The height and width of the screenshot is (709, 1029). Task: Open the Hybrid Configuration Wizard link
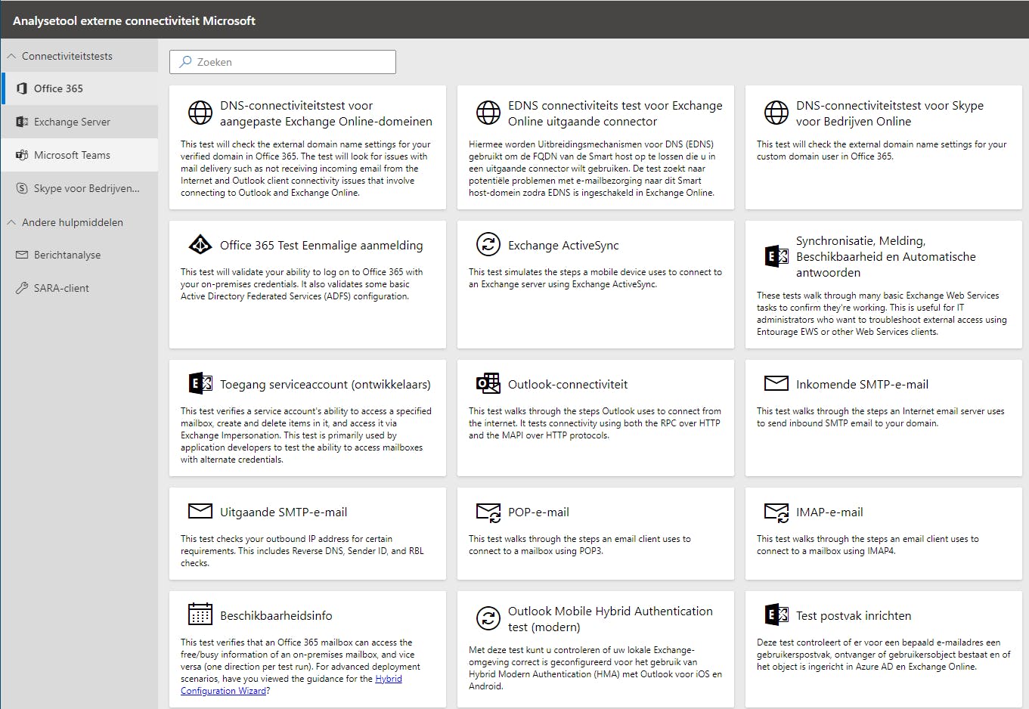291,685
